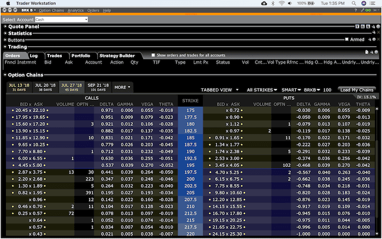382x239 pixels.
Task: Switch to the Strategy Builder tab
Action: click(x=116, y=55)
